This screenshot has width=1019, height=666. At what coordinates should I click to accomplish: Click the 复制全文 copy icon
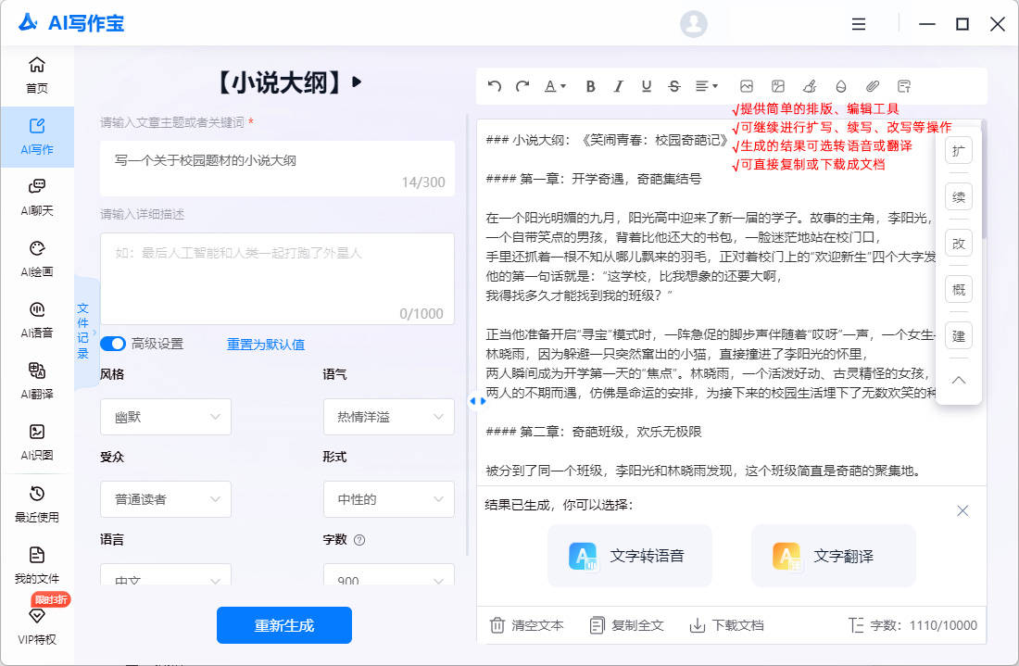597,625
